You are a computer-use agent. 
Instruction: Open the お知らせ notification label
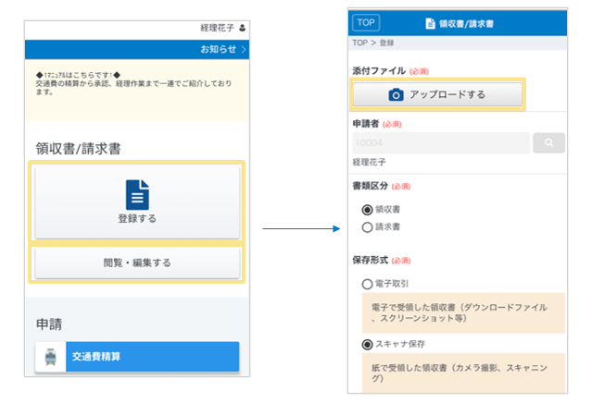tap(218, 49)
